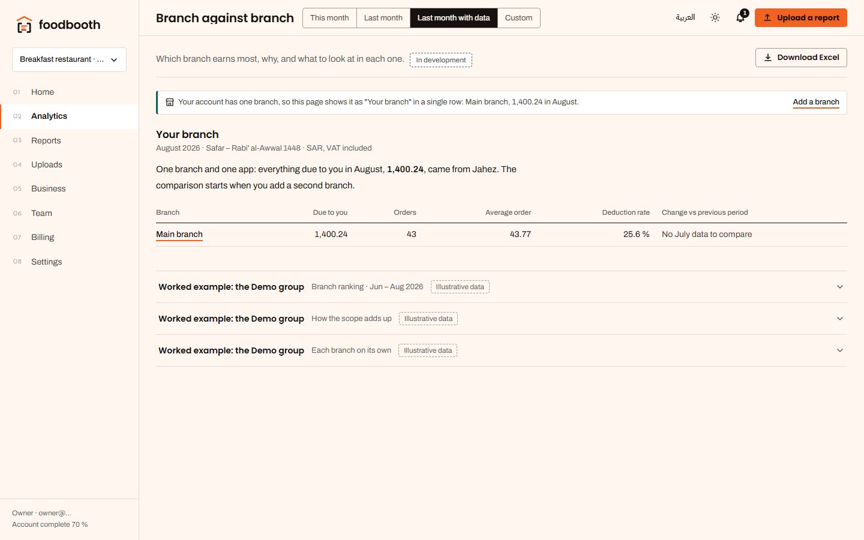Click the 43.77 average order value
Viewport: 864px width, 540px height.
(x=520, y=235)
